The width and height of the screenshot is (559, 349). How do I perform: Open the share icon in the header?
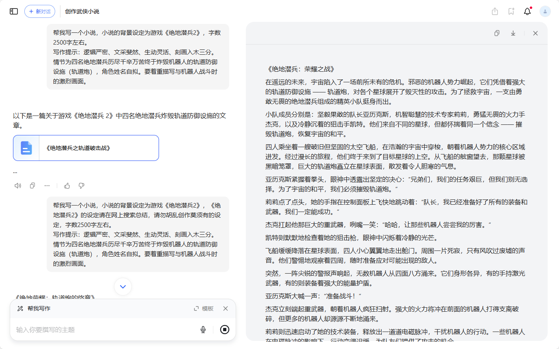click(495, 11)
